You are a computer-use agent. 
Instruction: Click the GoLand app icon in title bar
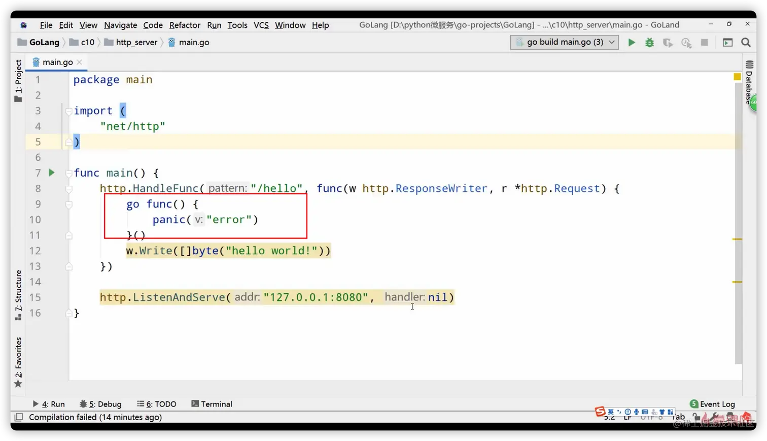tap(24, 25)
